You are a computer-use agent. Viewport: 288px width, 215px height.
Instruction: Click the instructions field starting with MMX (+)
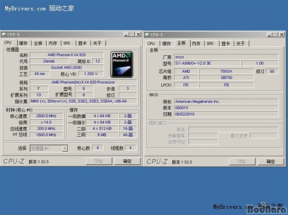coord(84,101)
